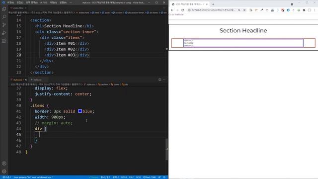
Task: Go back in the Chrome browser
Action: tap(172, 10)
